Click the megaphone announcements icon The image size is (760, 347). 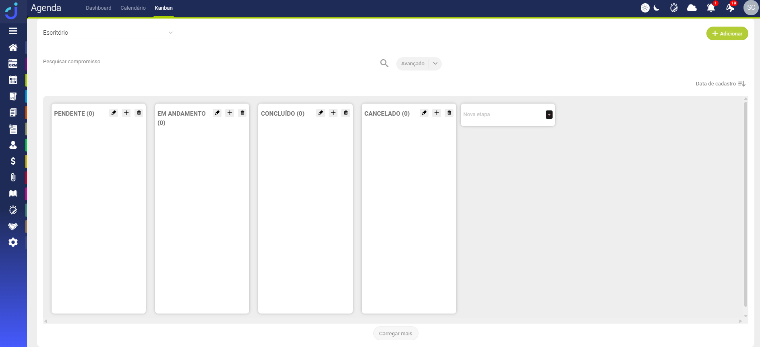point(730,8)
